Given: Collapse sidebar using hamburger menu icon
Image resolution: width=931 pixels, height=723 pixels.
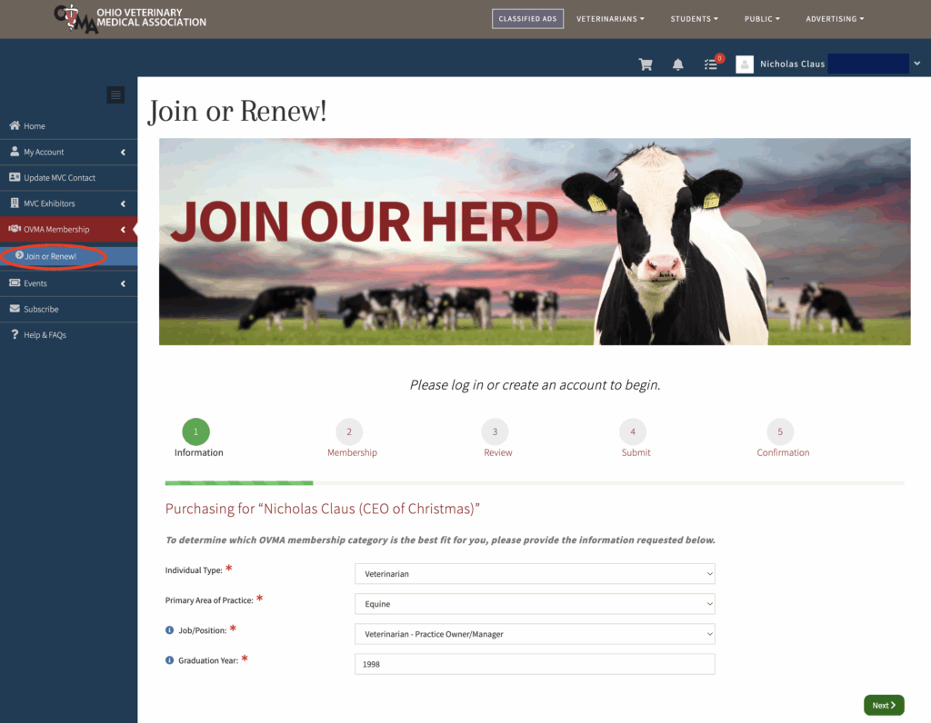Looking at the screenshot, I should coord(115,94).
